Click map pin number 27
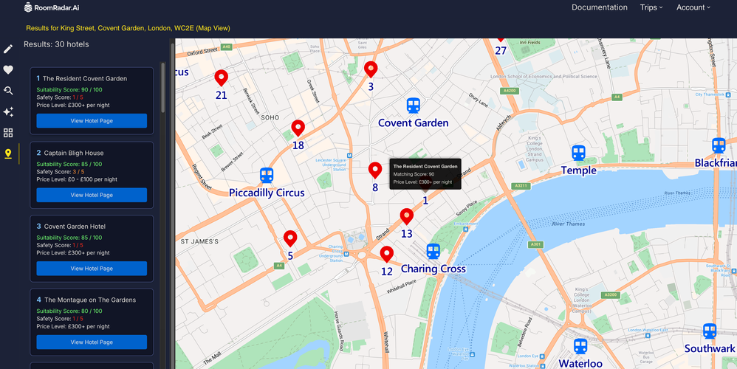 [501, 39]
